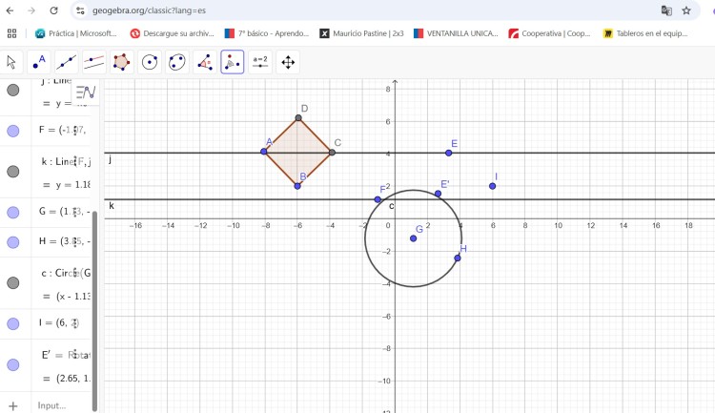Screen dimensions: 715x413
Task: Click the address bar URL
Action: (x=149, y=10)
